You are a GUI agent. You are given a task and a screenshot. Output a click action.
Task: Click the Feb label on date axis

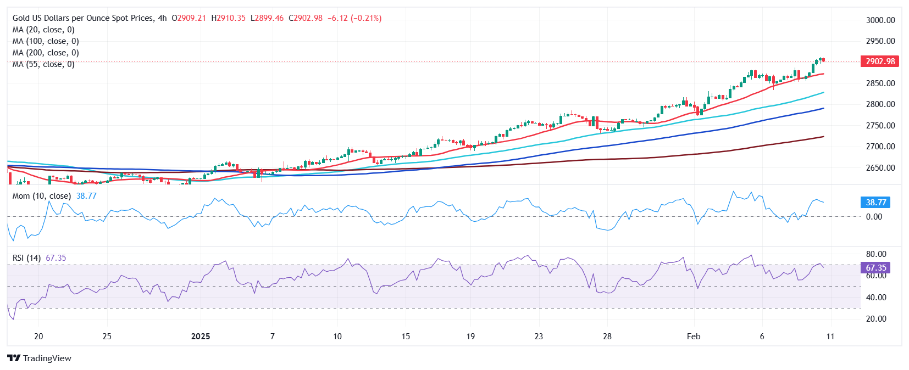(694, 337)
